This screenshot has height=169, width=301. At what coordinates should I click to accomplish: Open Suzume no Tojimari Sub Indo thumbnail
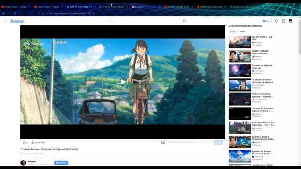click(x=240, y=70)
